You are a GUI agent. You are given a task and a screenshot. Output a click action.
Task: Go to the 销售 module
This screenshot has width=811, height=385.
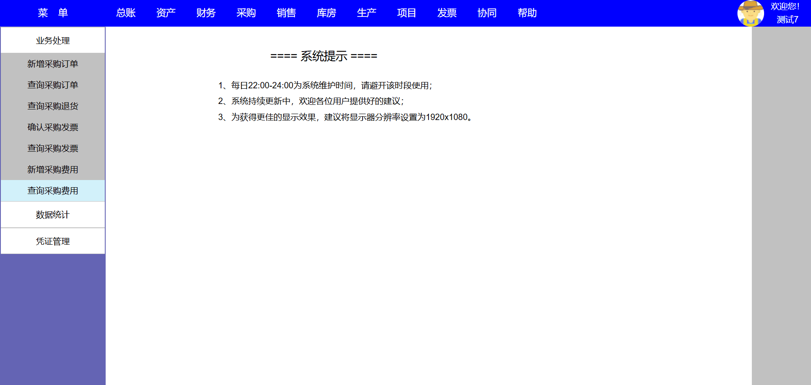[x=286, y=13]
